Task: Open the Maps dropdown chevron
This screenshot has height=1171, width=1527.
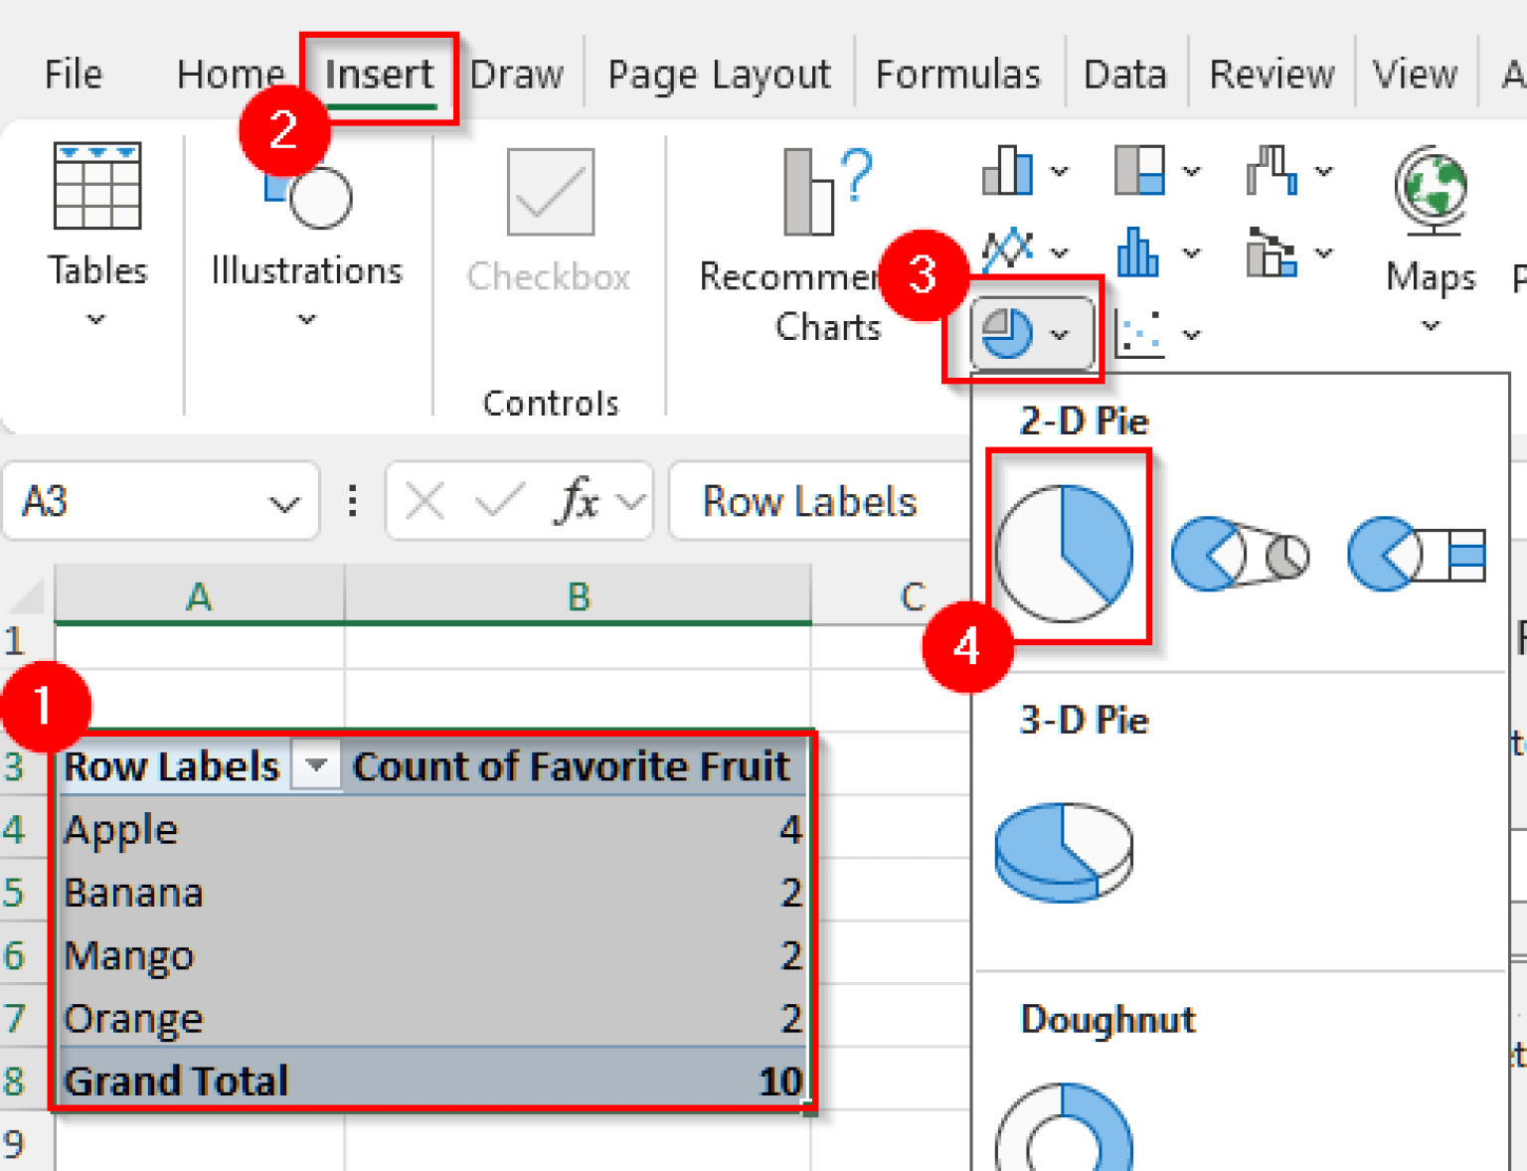Action: click(1430, 323)
